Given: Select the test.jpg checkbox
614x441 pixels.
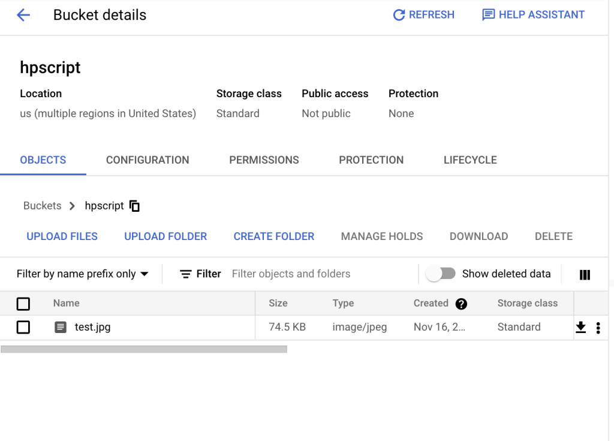Looking at the screenshot, I should coord(23,327).
